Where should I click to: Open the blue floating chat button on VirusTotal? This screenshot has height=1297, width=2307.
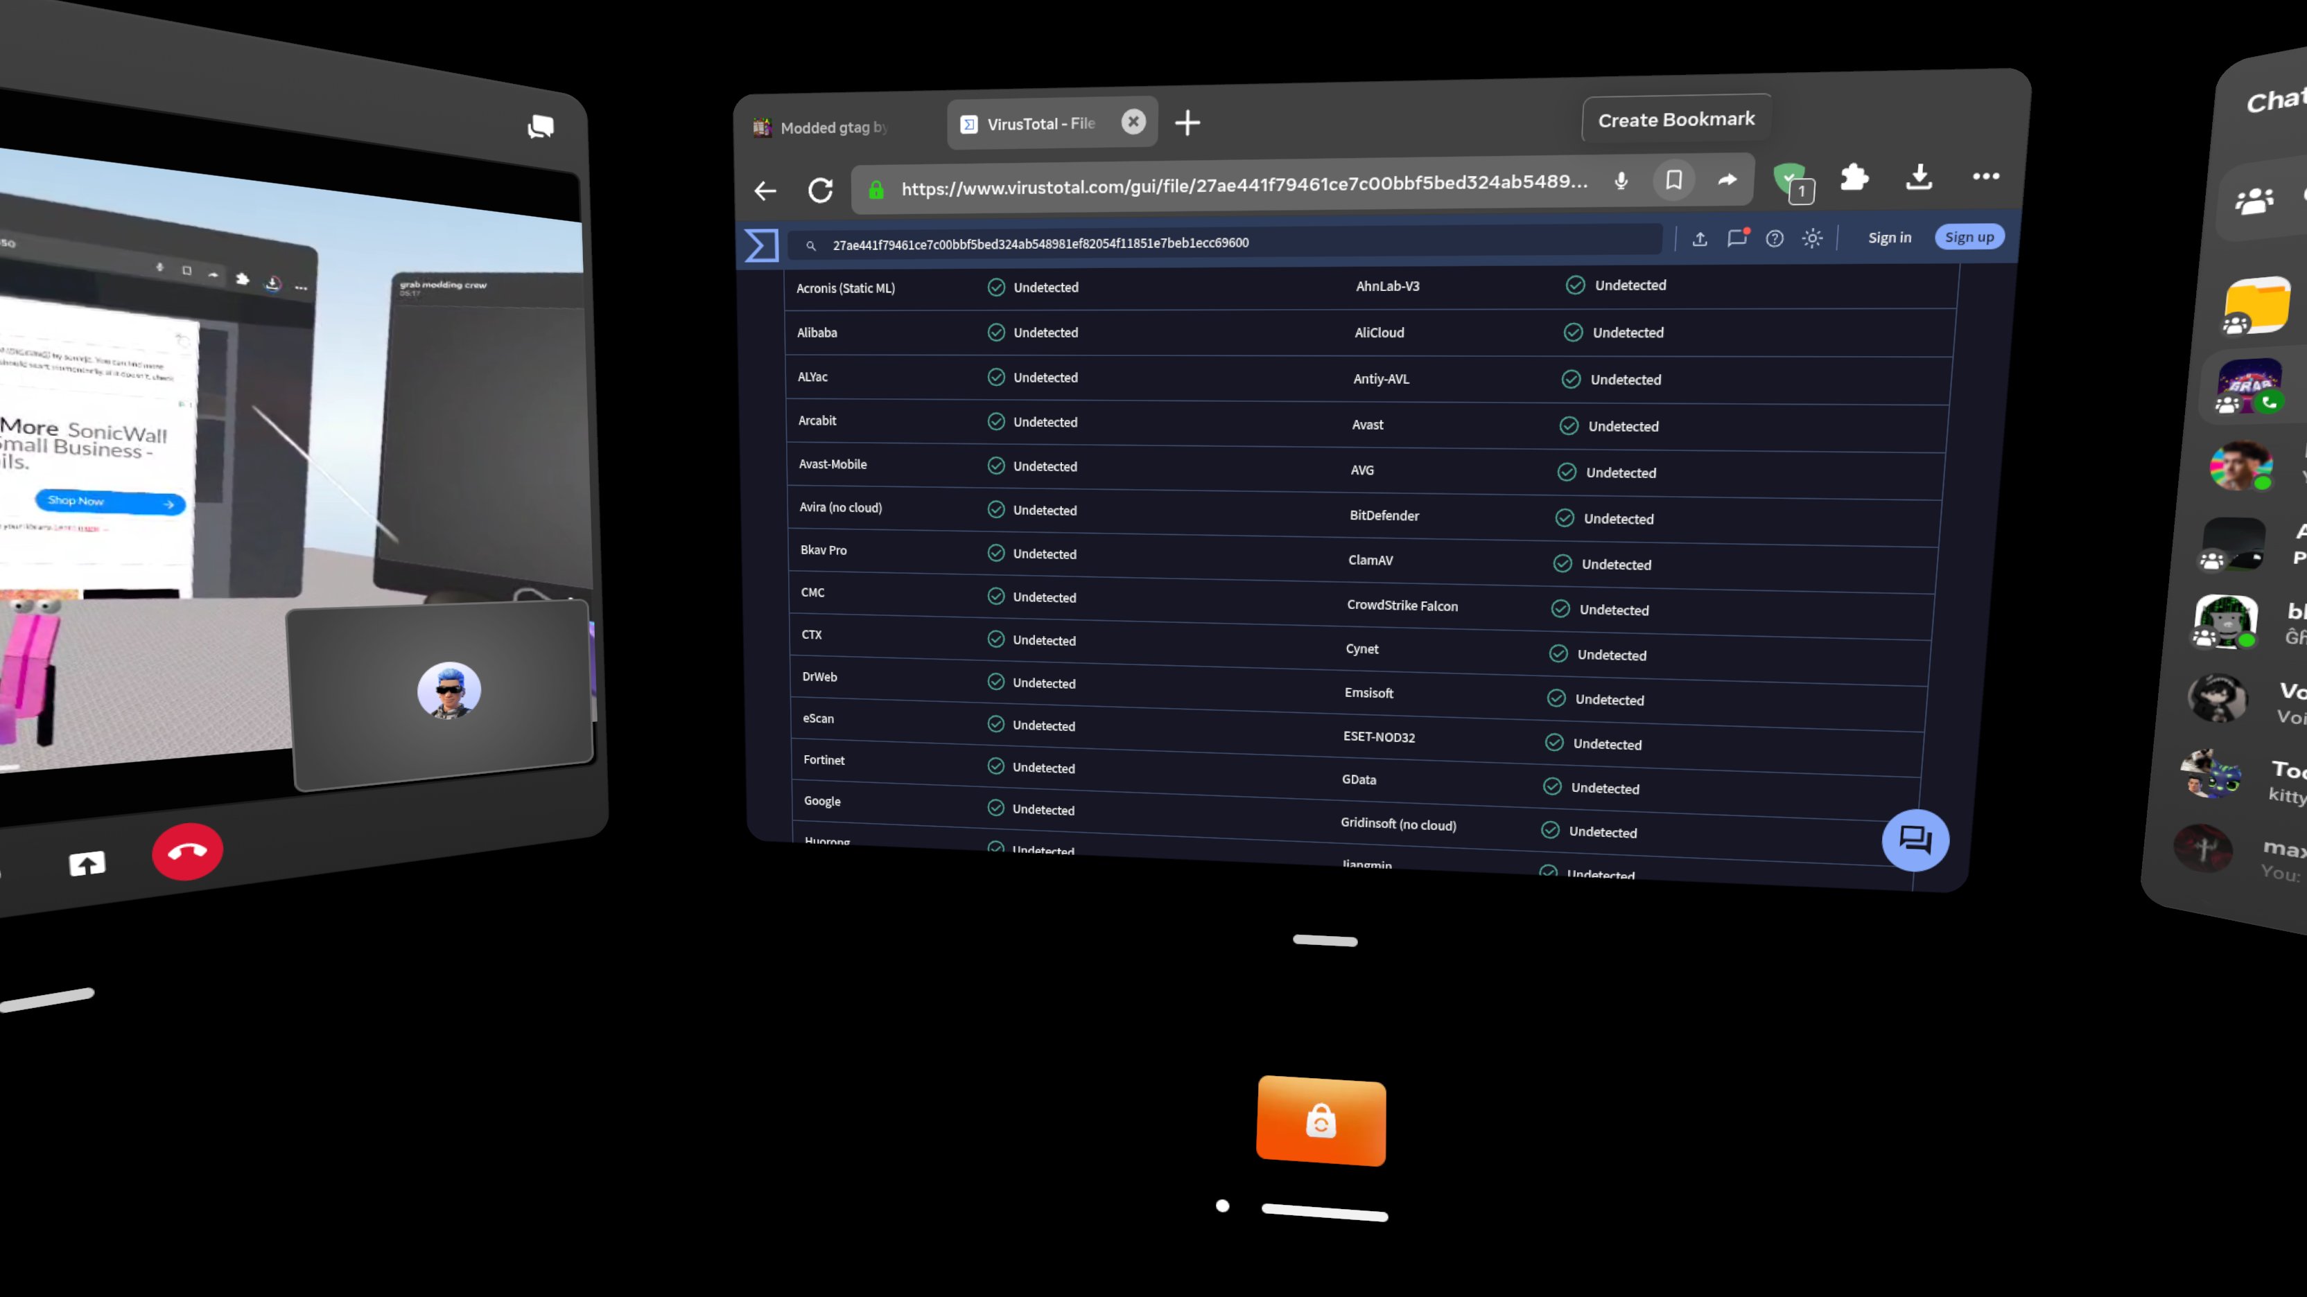[1915, 840]
